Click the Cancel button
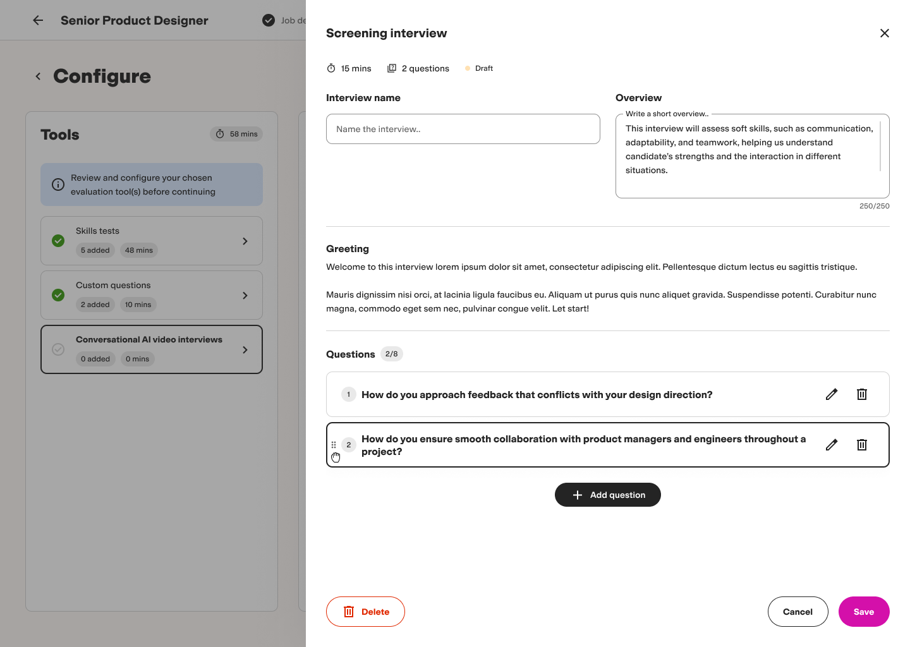This screenshot has height=647, width=910. (798, 612)
